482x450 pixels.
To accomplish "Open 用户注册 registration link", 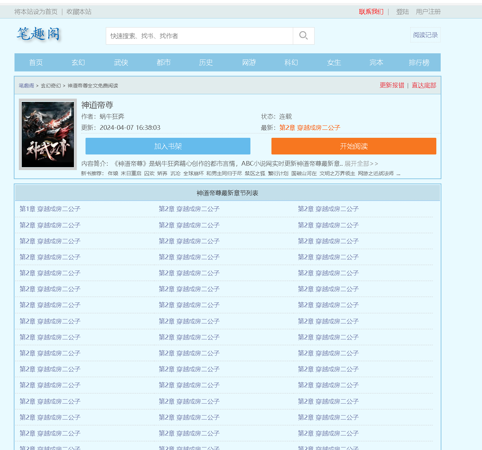I will (x=428, y=12).
